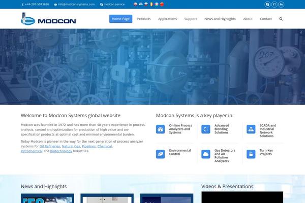Follow the Pipelines link
The width and height of the screenshot is (305, 203).
[88, 146]
